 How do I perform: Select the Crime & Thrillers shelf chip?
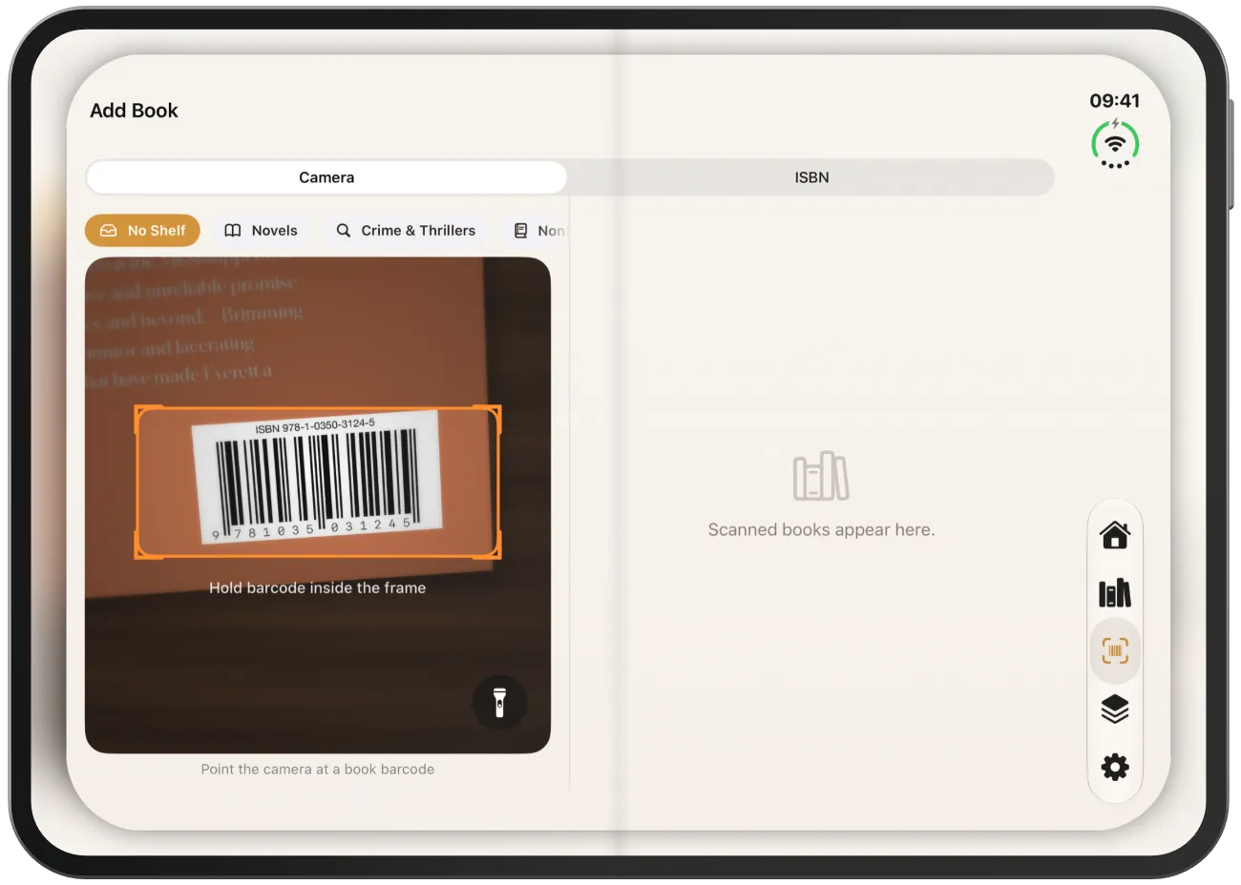click(x=406, y=231)
